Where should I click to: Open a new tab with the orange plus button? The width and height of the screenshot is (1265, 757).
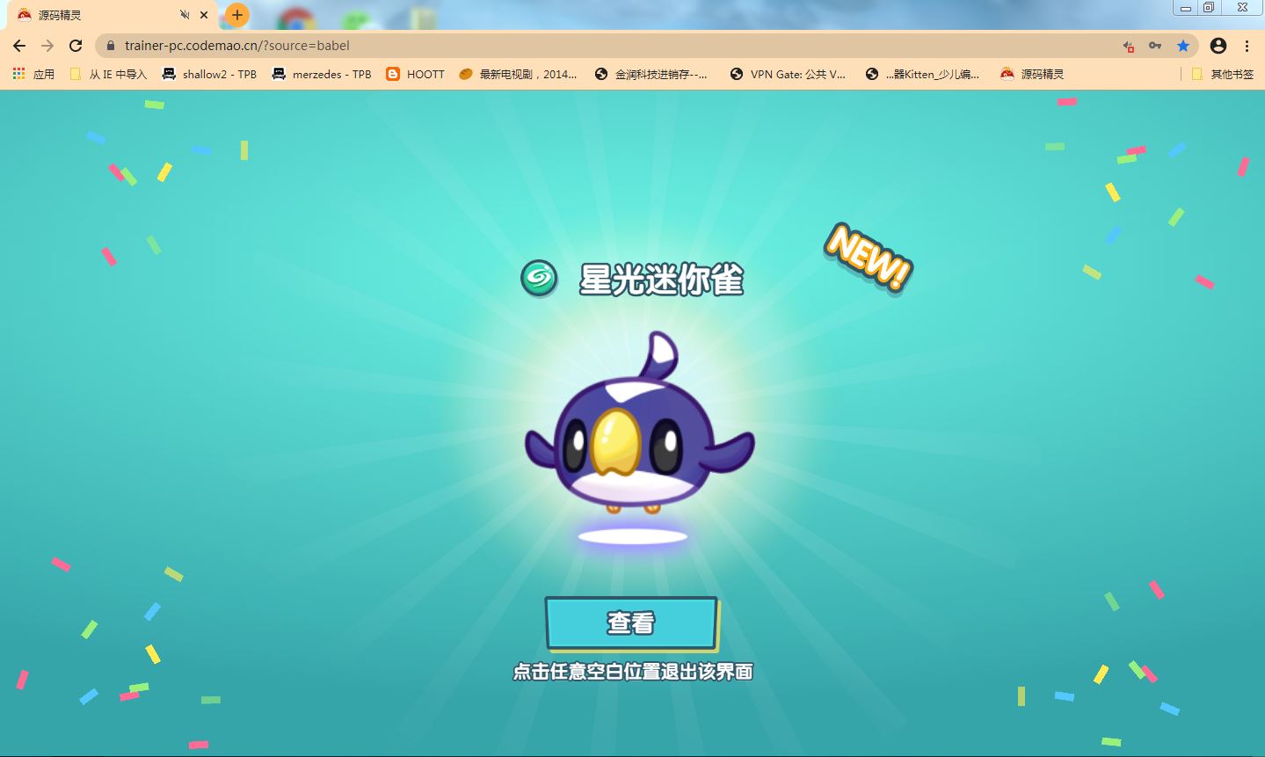[236, 15]
